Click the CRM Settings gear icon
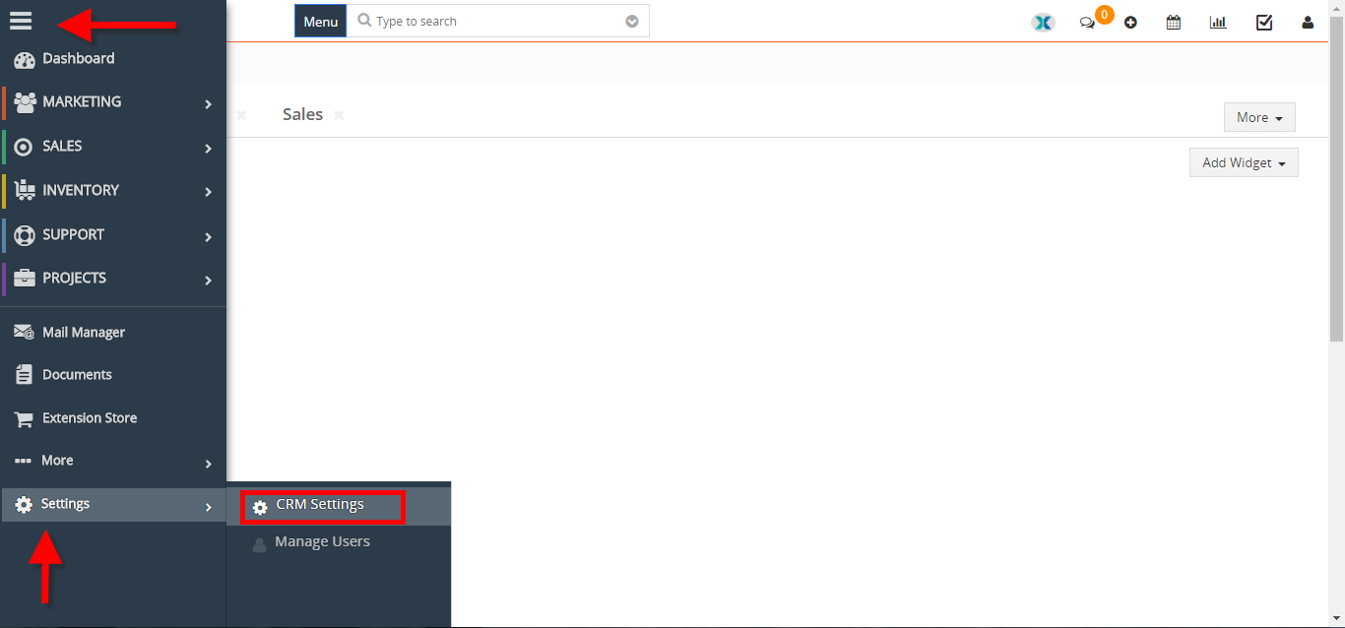Image resolution: width=1345 pixels, height=628 pixels. click(x=260, y=508)
